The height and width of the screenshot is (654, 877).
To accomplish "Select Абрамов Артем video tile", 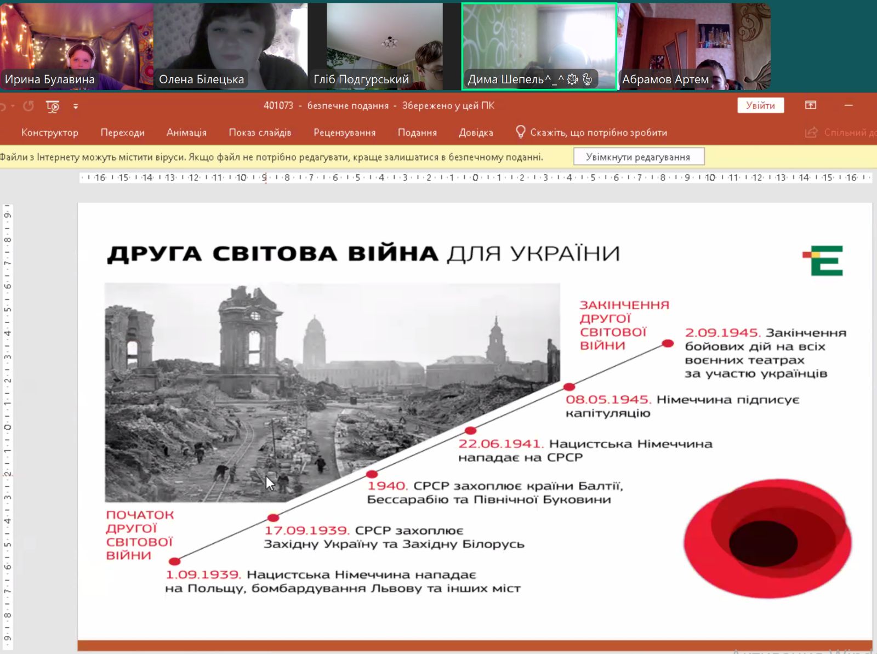I will 694,46.
